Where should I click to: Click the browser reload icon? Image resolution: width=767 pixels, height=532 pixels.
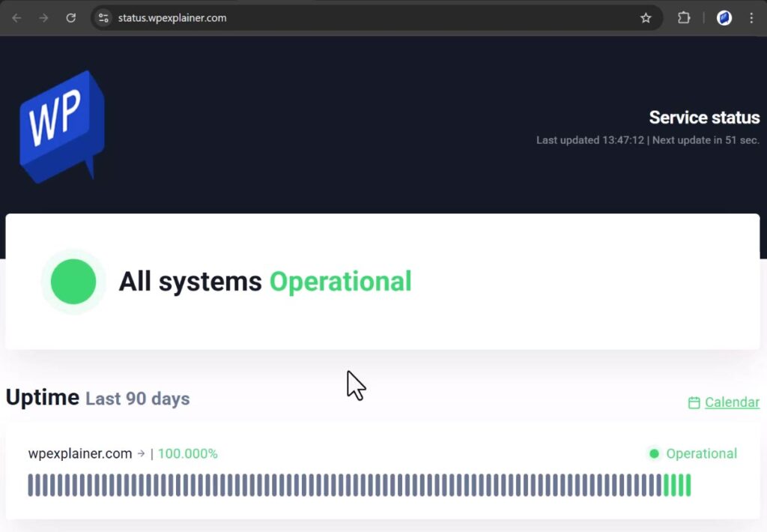71,18
